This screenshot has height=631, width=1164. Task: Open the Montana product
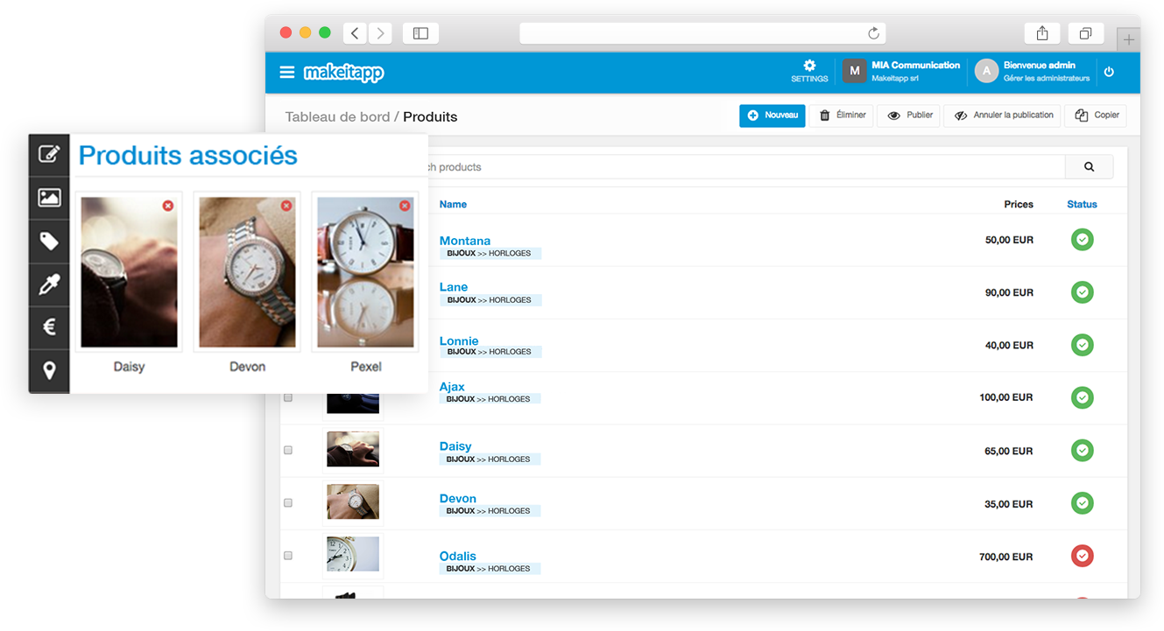(x=465, y=241)
